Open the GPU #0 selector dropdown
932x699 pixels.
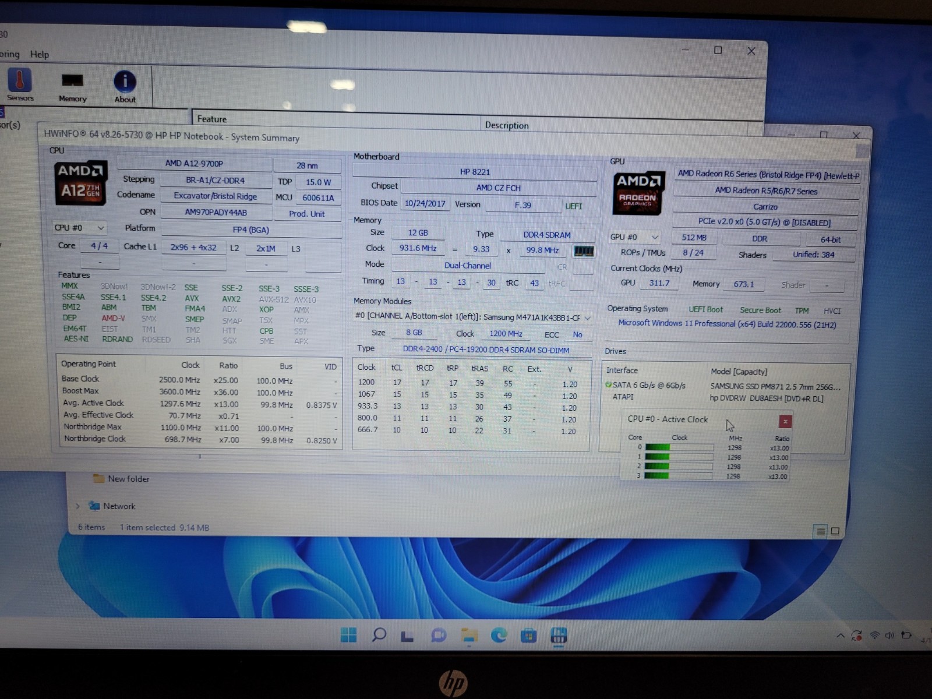634,237
